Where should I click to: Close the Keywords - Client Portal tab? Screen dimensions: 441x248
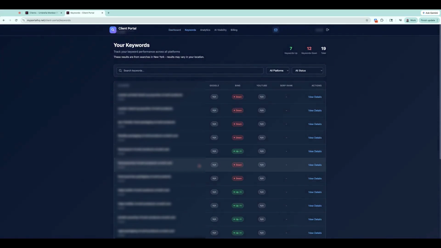coord(102,13)
